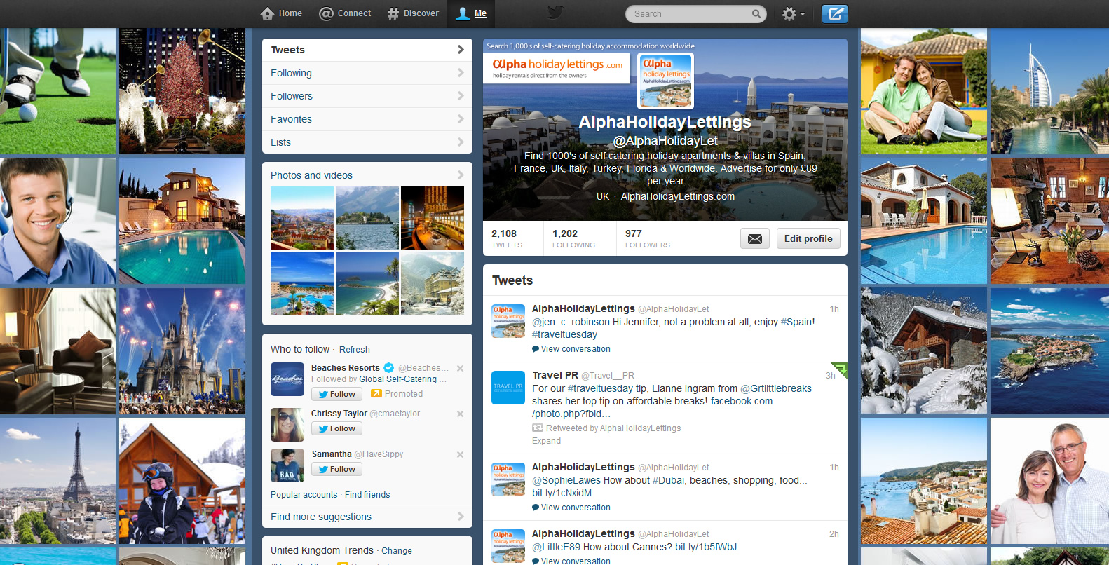Click Beaches Resorts verified badge
This screenshot has width=1109, height=565.
point(388,367)
